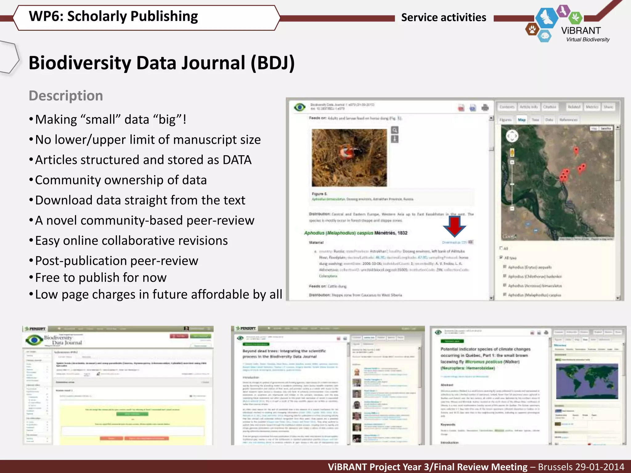The image size is (631, 473).
Task: Switch to the Taxa sub-tab
Action: coord(535,120)
